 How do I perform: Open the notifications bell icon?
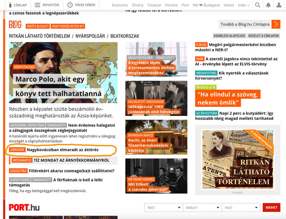pyautogui.click(x=268, y=5)
